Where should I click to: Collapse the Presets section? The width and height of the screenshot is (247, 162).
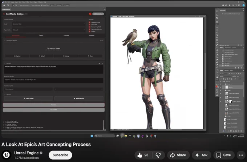tap(5, 95)
